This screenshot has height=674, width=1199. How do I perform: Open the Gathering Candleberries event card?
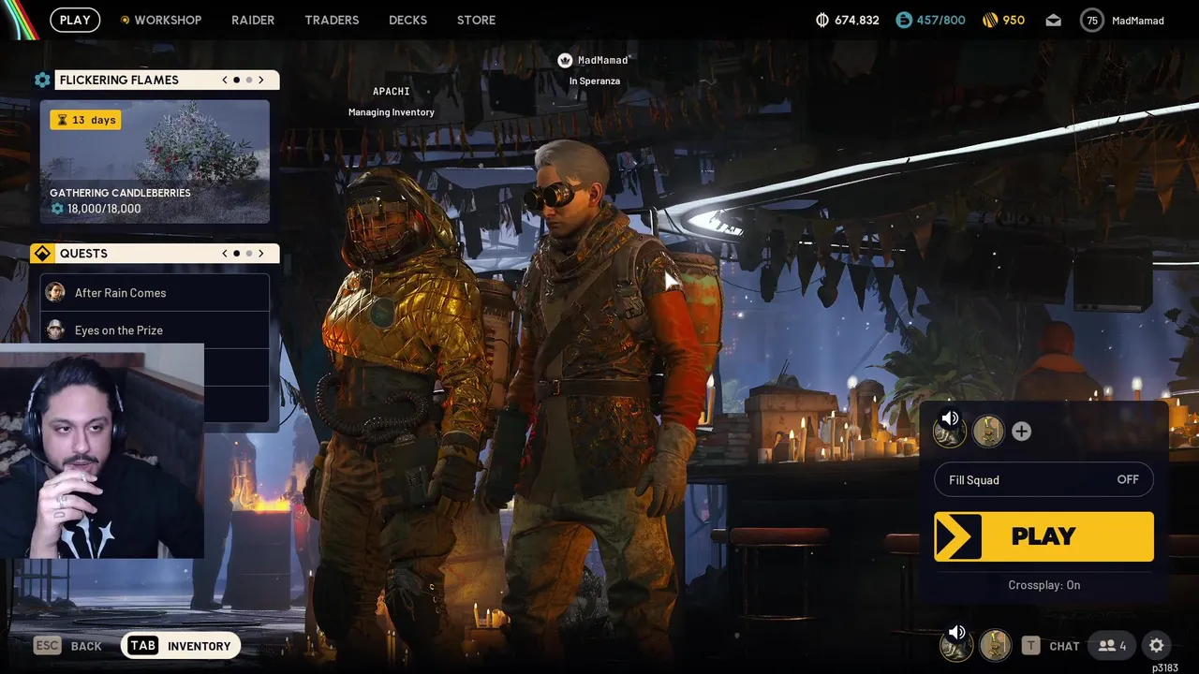(x=155, y=162)
